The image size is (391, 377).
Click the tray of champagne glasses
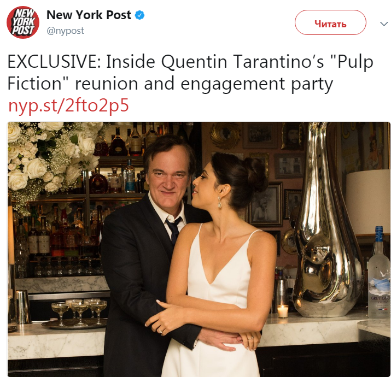[x=76, y=315]
